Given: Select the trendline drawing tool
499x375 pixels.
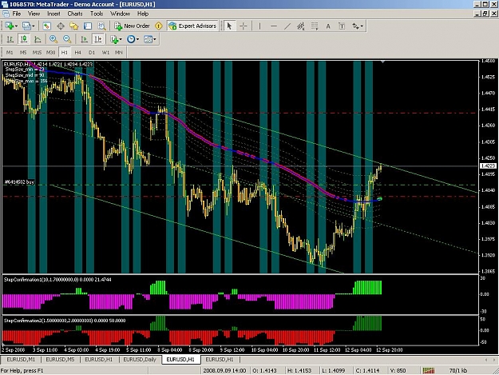Looking at the screenshot, I should tap(287, 26).
